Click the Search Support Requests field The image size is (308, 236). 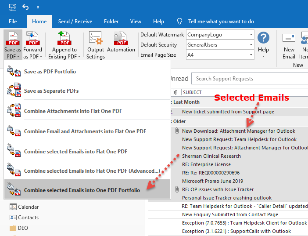click(x=250, y=79)
